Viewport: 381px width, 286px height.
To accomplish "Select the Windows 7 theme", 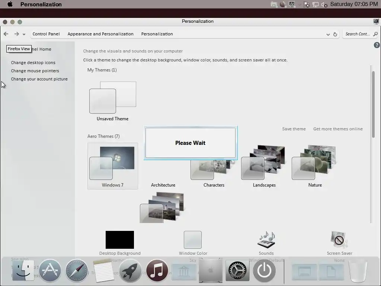I will pyautogui.click(x=113, y=166).
